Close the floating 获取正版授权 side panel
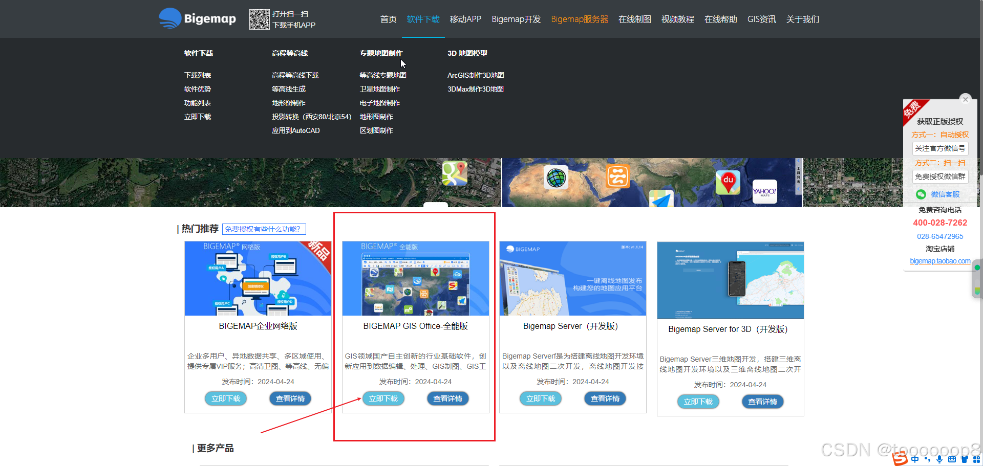This screenshot has height=466, width=983. pos(966,99)
